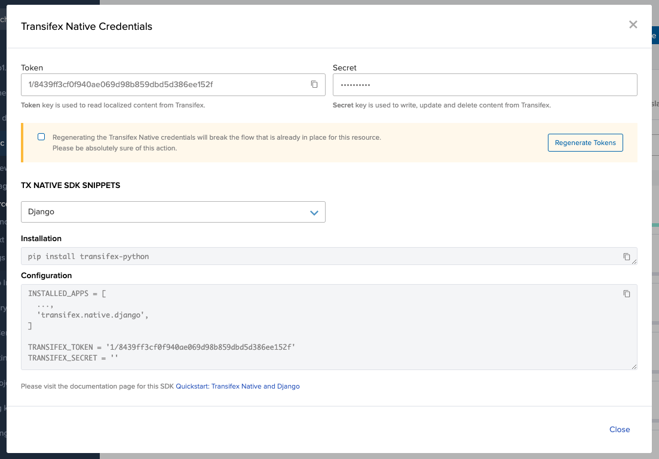Click the TRANSIFEX_TOKEN line in Configuration

pyautogui.click(x=161, y=347)
